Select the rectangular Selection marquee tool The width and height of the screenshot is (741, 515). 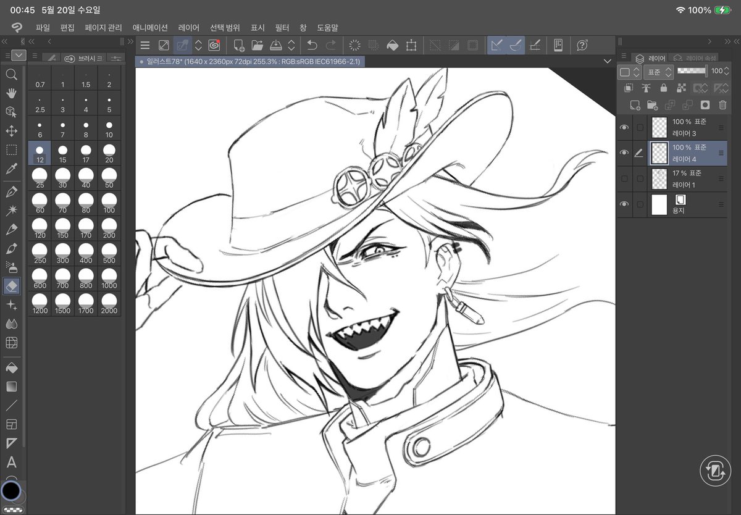pyautogui.click(x=11, y=150)
